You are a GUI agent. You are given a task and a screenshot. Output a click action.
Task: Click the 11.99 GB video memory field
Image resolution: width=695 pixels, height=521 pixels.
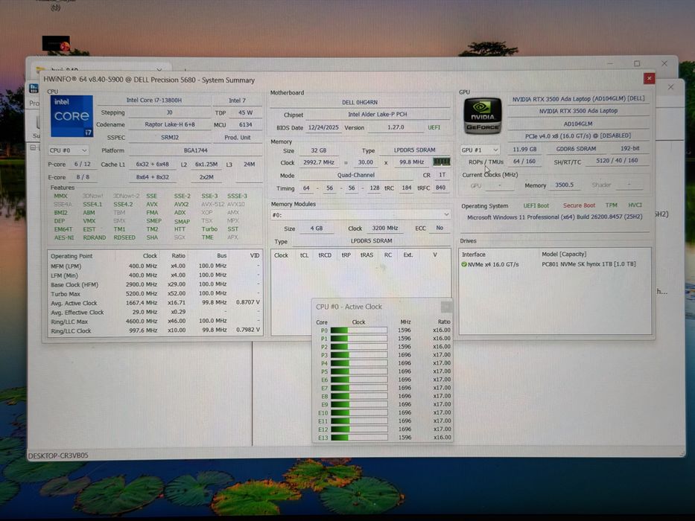[x=524, y=150]
